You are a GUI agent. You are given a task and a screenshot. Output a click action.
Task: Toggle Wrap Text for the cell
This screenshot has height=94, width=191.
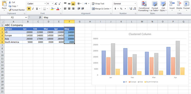98,4
